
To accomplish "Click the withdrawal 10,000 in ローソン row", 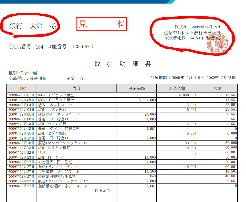I will pyautogui.click(x=150, y=157).
